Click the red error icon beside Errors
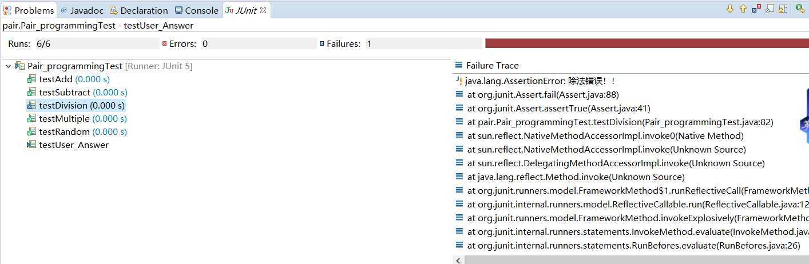Screen dimensions: 809x264 pyautogui.click(x=165, y=43)
